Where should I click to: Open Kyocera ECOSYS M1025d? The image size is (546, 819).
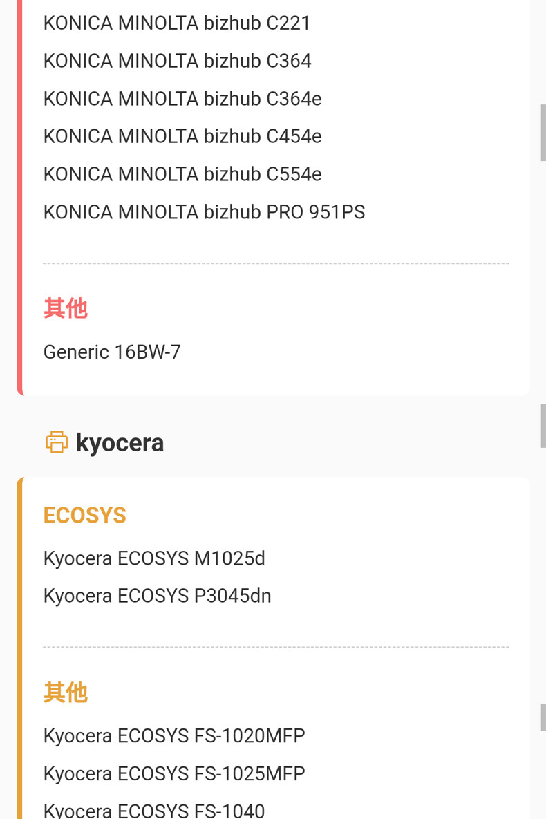click(x=154, y=558)
